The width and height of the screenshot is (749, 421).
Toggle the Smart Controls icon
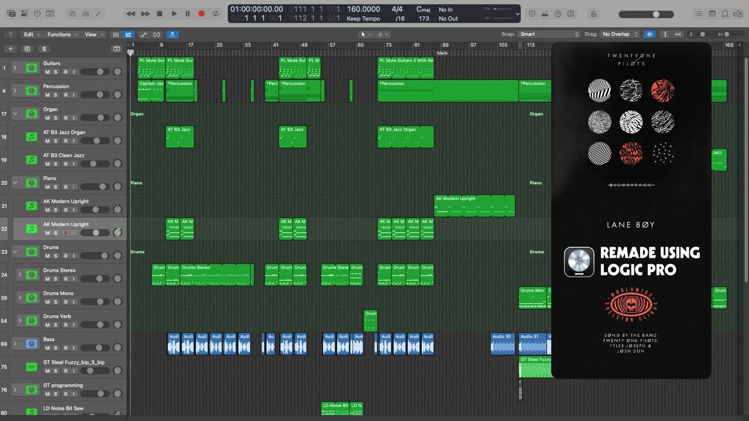tap(73, 13)
